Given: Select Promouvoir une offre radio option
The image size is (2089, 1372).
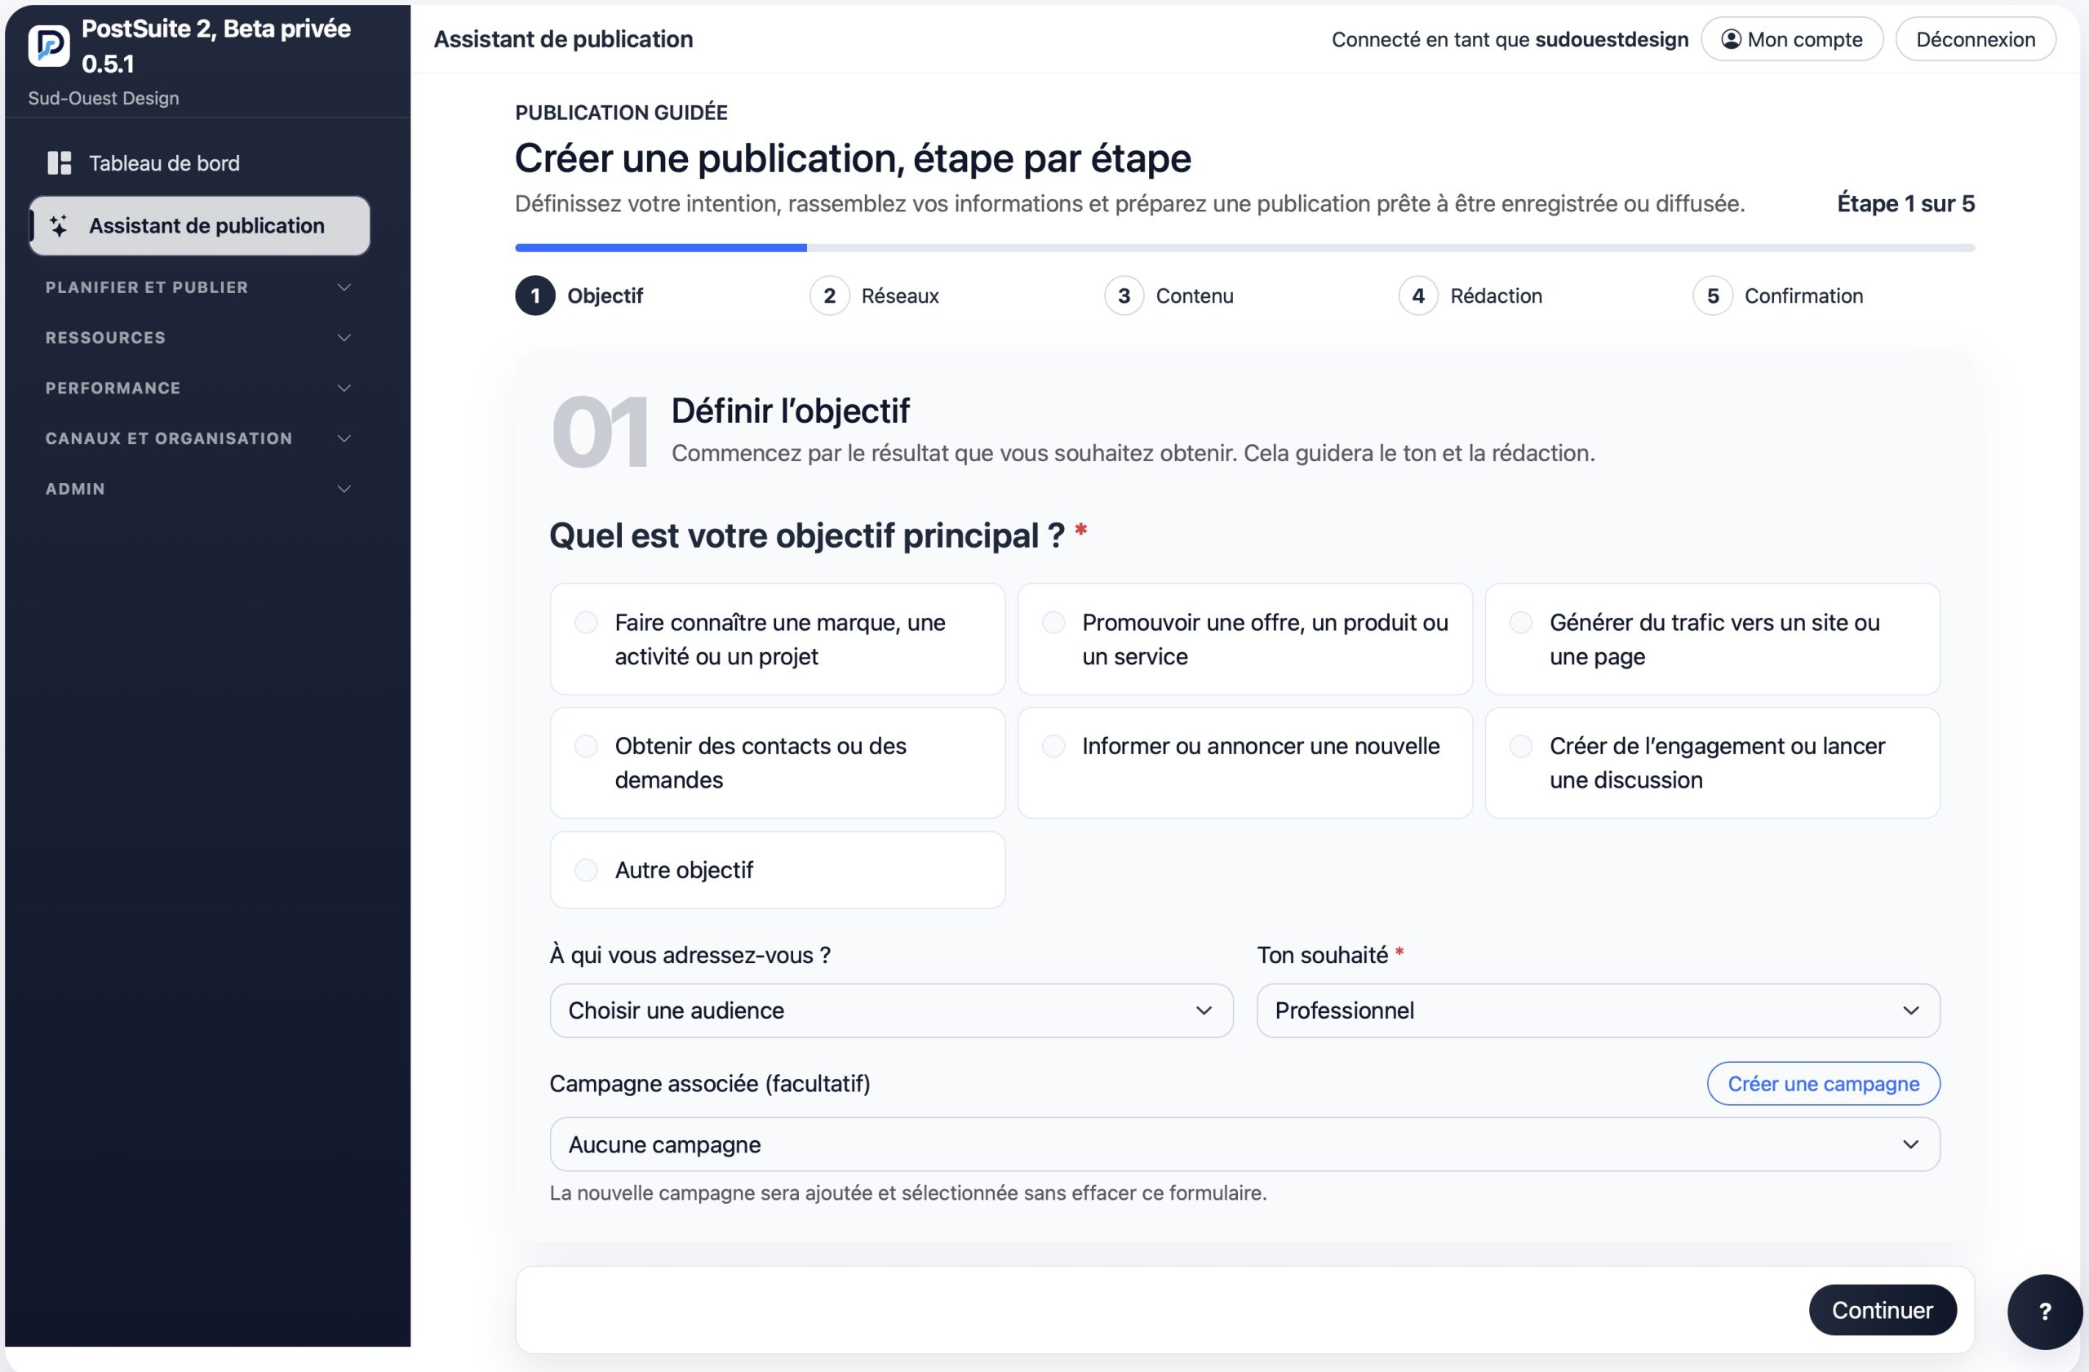Looking at the screenshot, I should click(x=1053, y=623).
